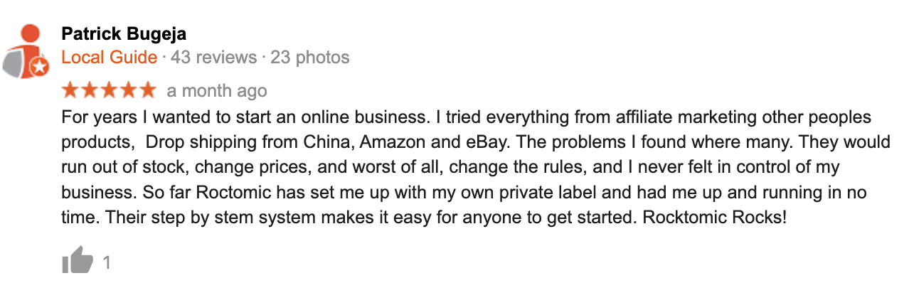Select the second rating star
This screenshot has height=283, width=909.
pos(90,90)
